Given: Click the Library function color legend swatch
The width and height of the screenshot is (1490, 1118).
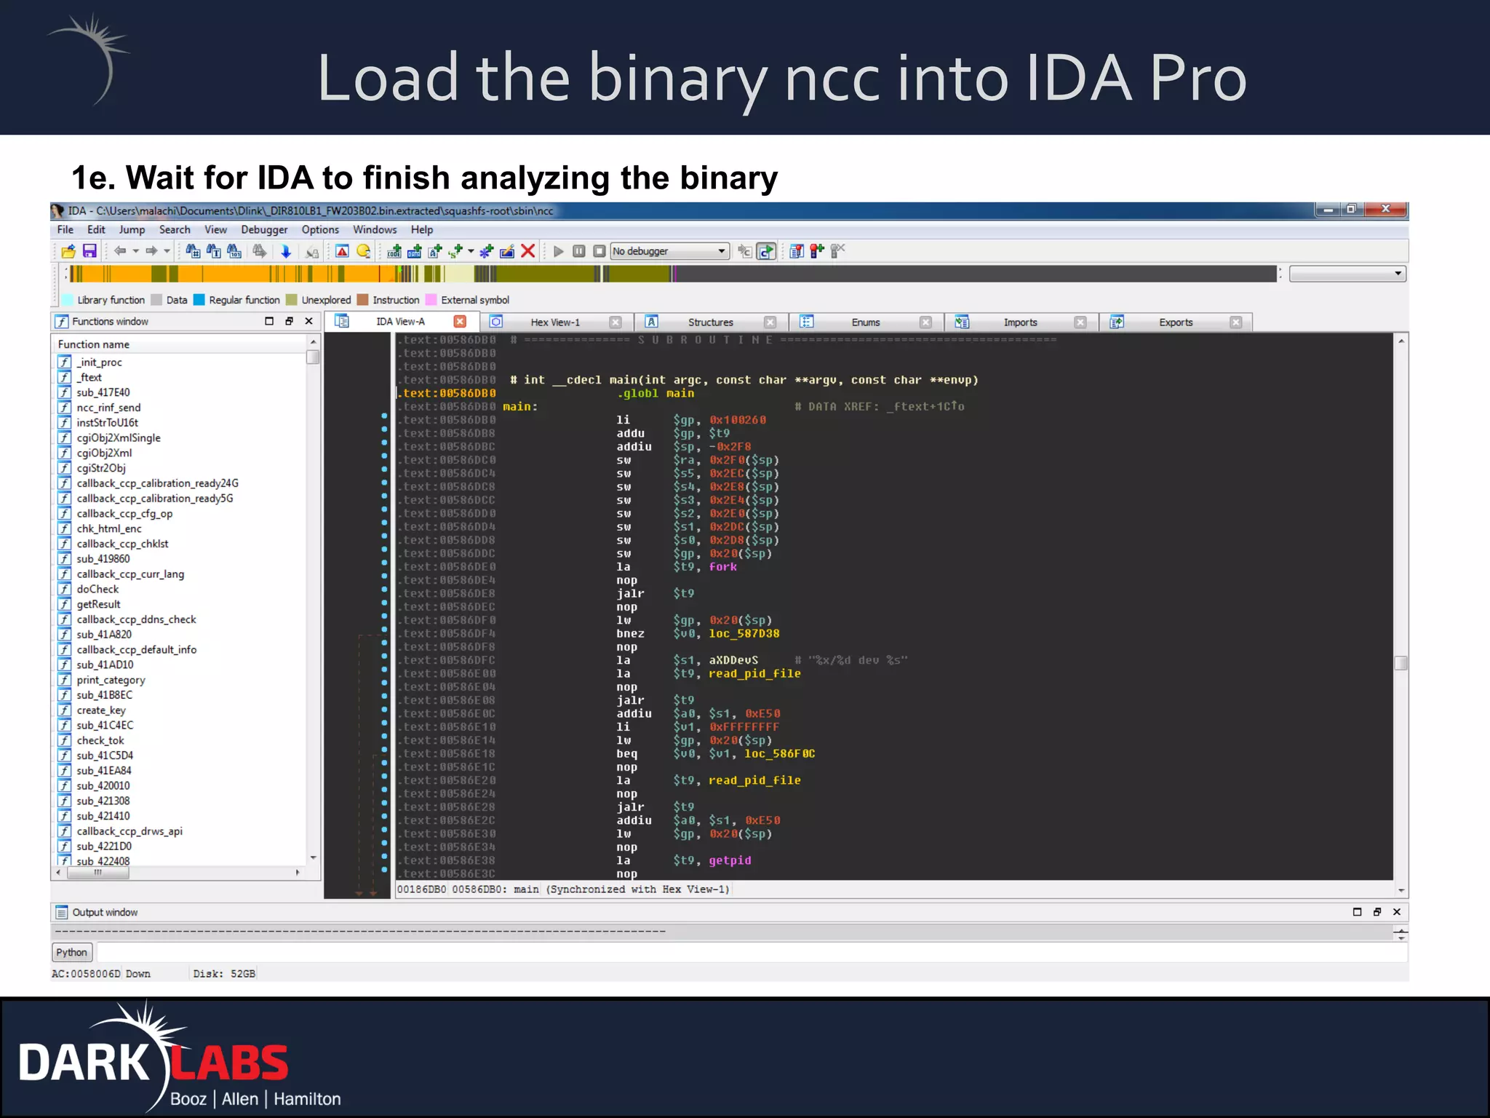Looking at the screenshot, I should [68, 300].
